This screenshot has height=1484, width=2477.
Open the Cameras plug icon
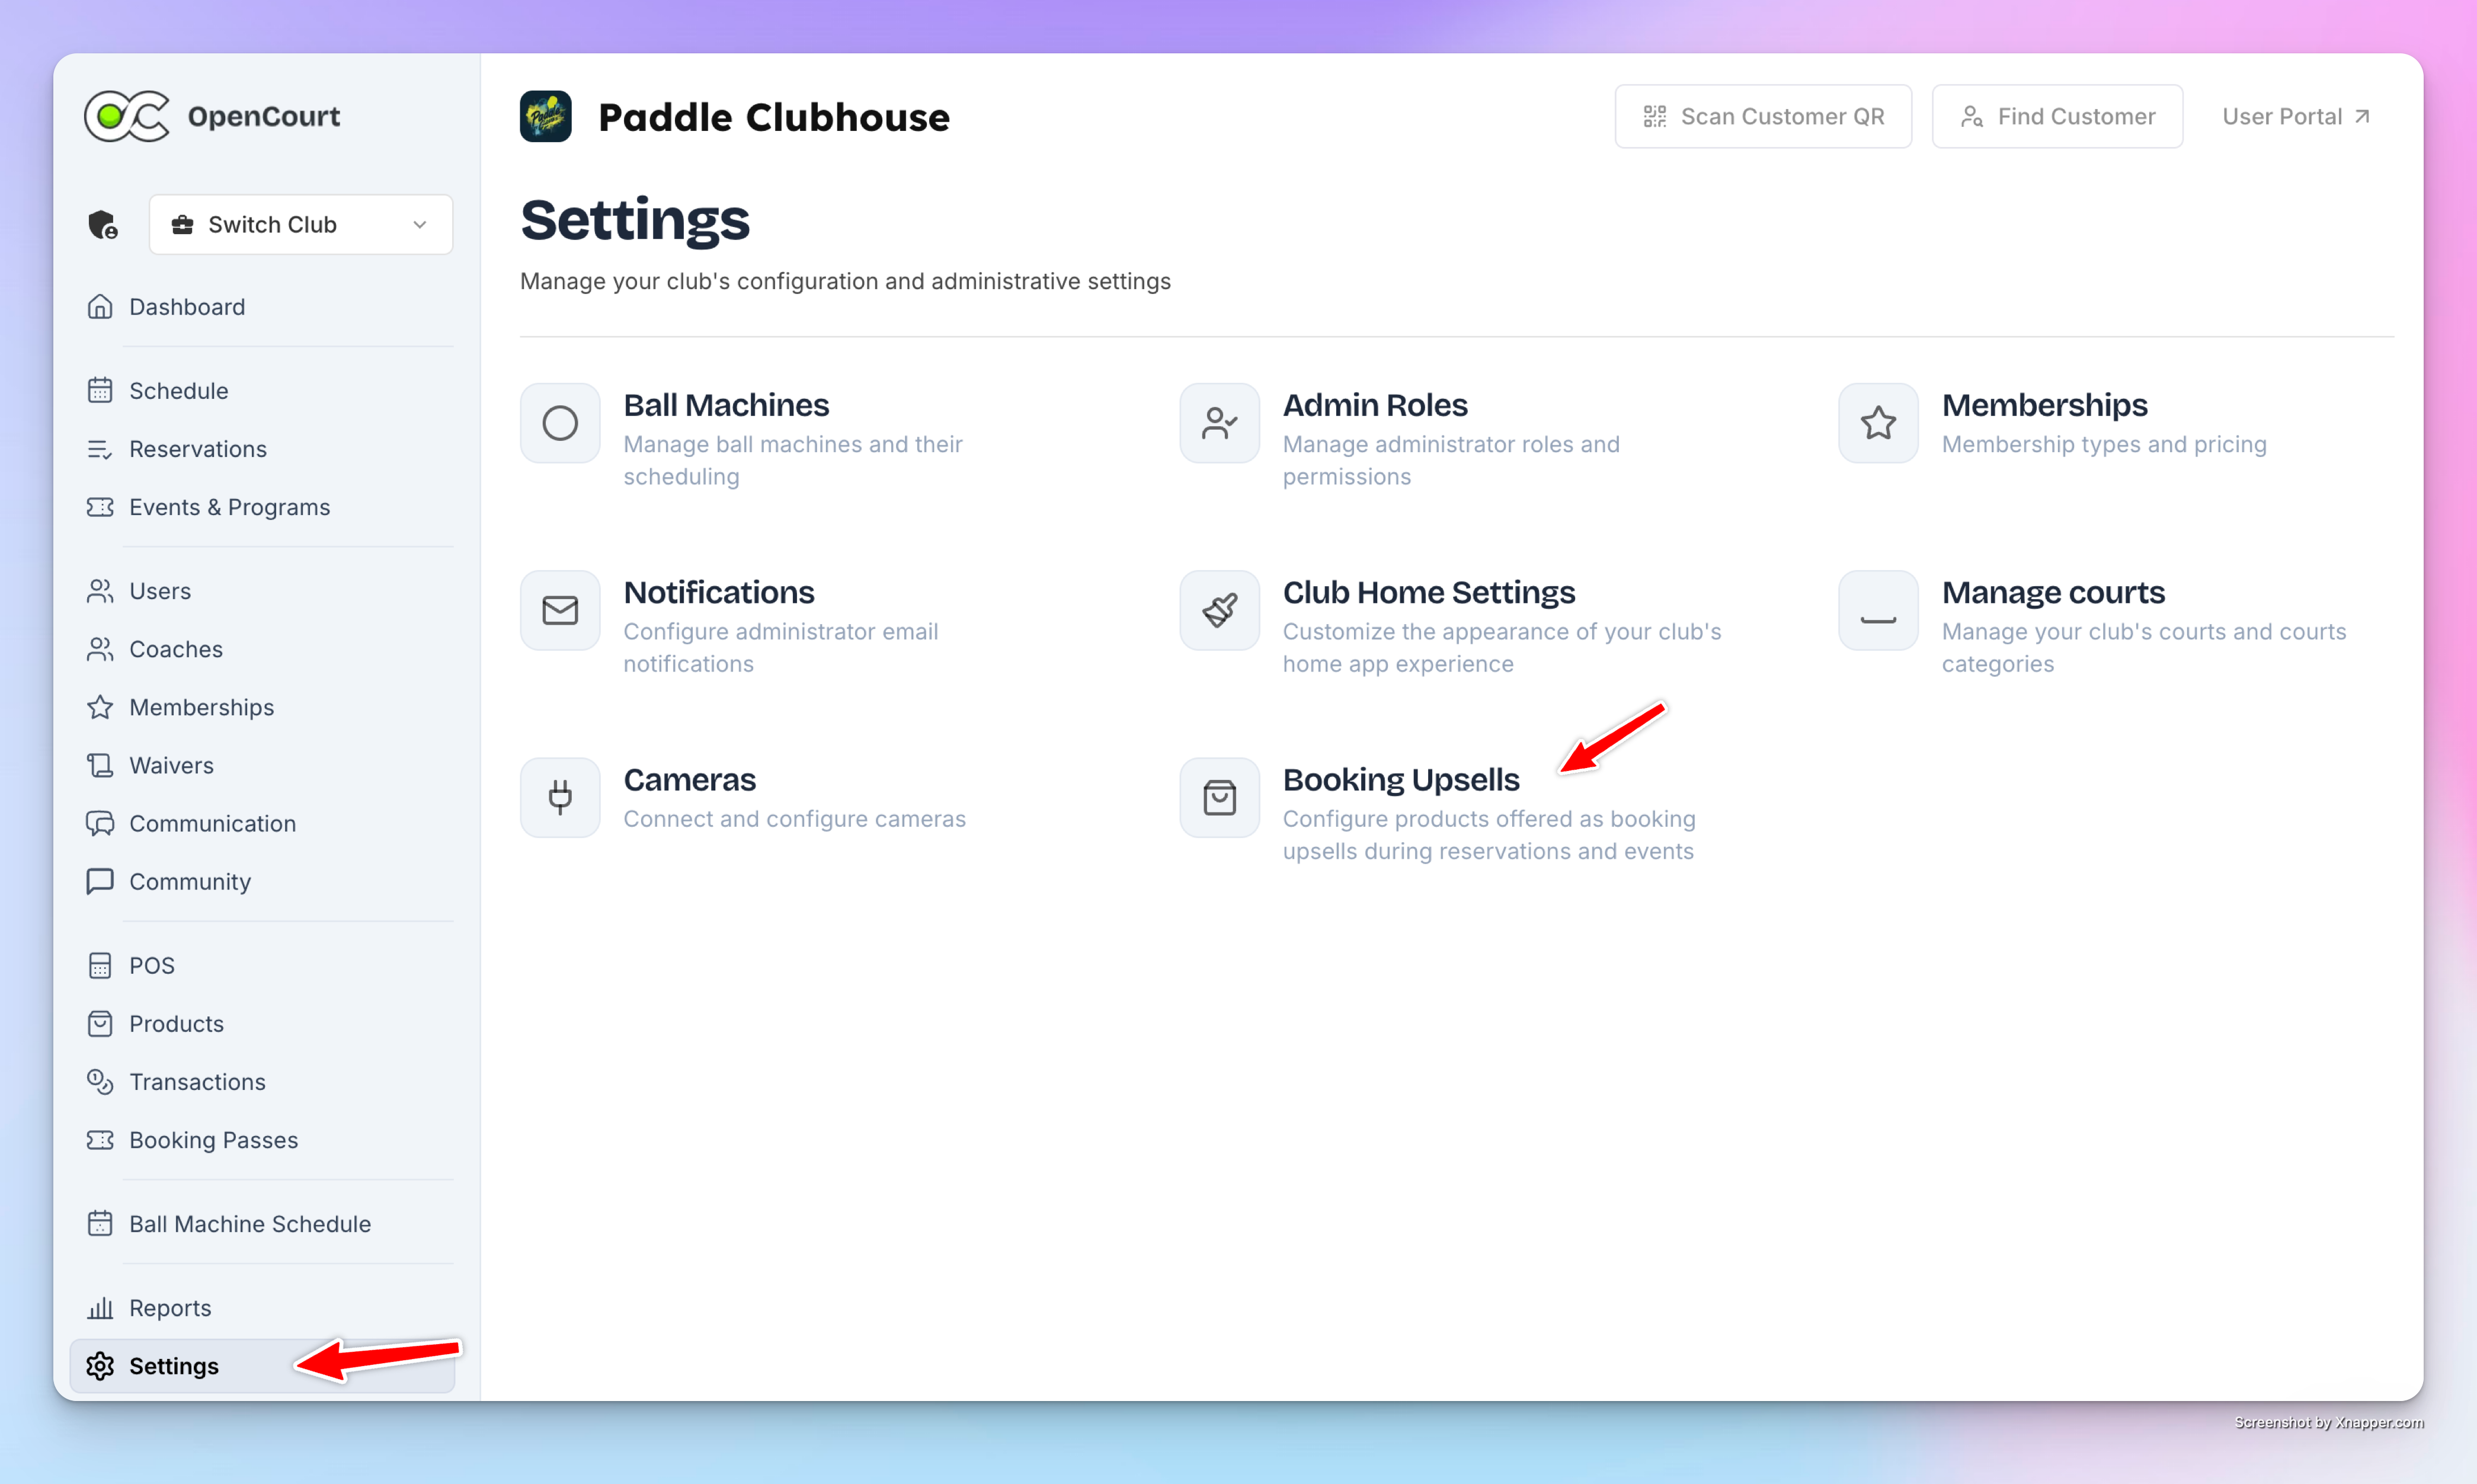pos(560,797)
